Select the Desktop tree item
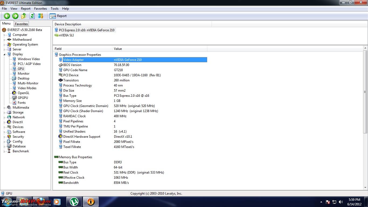 point(23,78)
